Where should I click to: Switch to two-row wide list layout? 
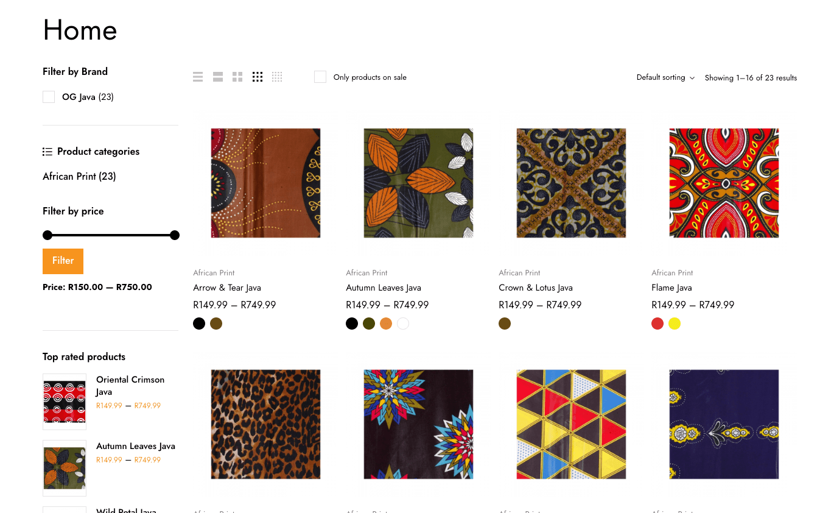point(218,77)
